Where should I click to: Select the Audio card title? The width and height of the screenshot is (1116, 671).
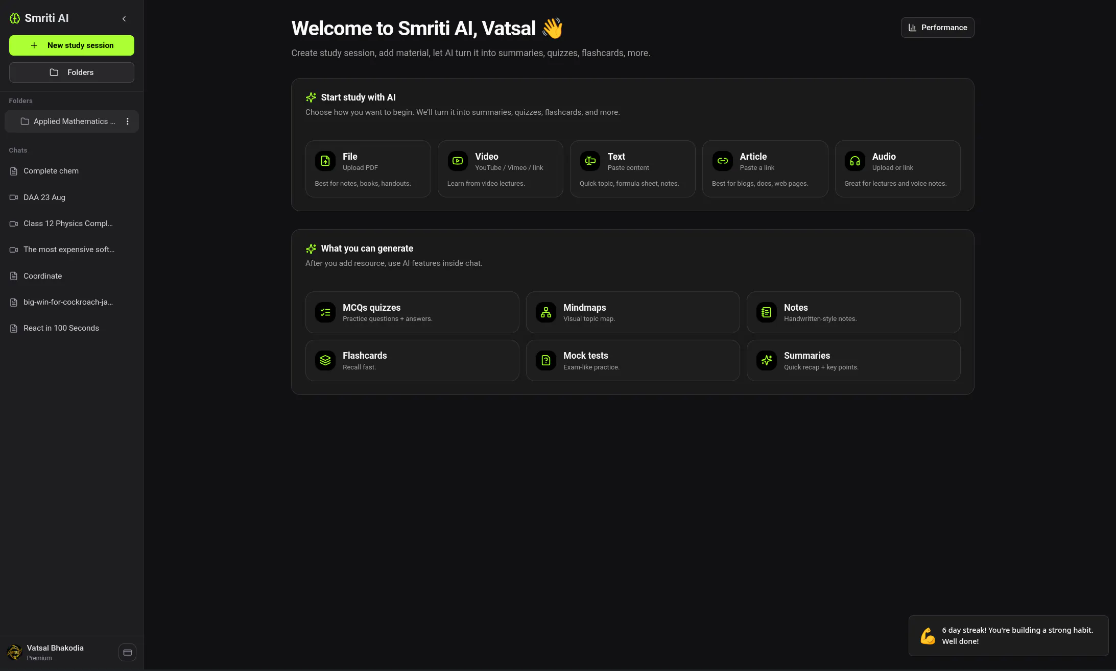[x=884, y=157]
